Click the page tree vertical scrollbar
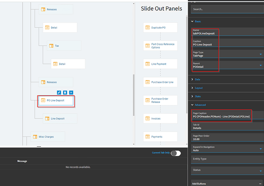This screenshot has height=186, width=264. (134, 95)
